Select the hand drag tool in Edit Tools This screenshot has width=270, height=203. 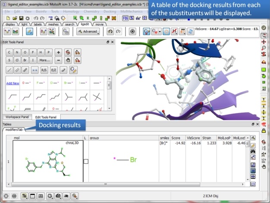tap(68, 60)
